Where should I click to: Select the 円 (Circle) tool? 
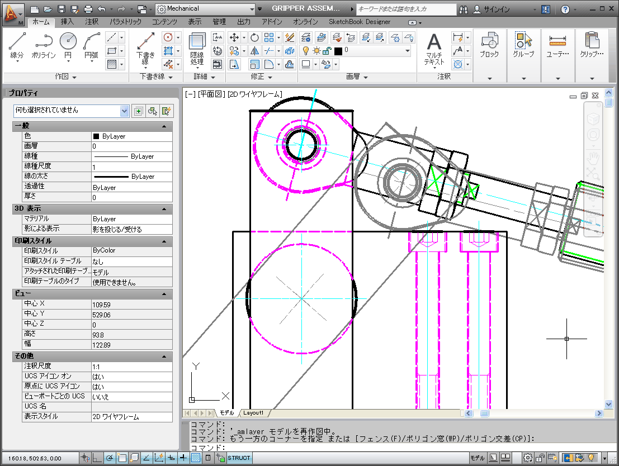68,46
